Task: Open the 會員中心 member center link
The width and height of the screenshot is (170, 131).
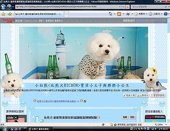Action: click(58, 21)
